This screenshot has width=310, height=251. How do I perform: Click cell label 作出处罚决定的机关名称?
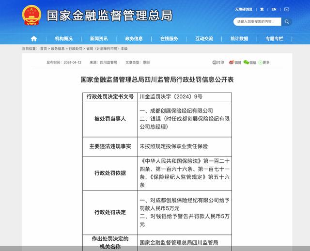[110, 243]
